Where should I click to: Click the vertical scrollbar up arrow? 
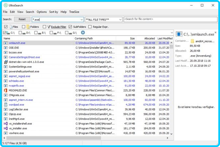click(171, 43)
